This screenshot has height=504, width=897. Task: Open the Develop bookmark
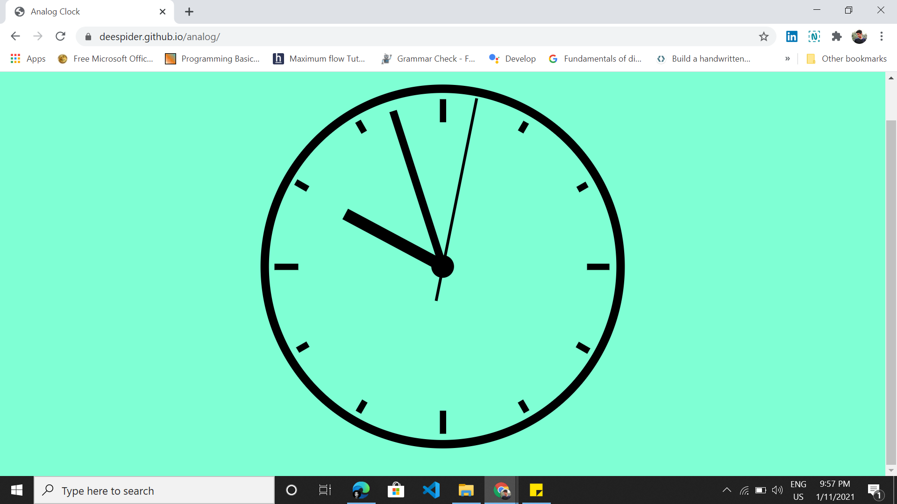coord(512,58)
